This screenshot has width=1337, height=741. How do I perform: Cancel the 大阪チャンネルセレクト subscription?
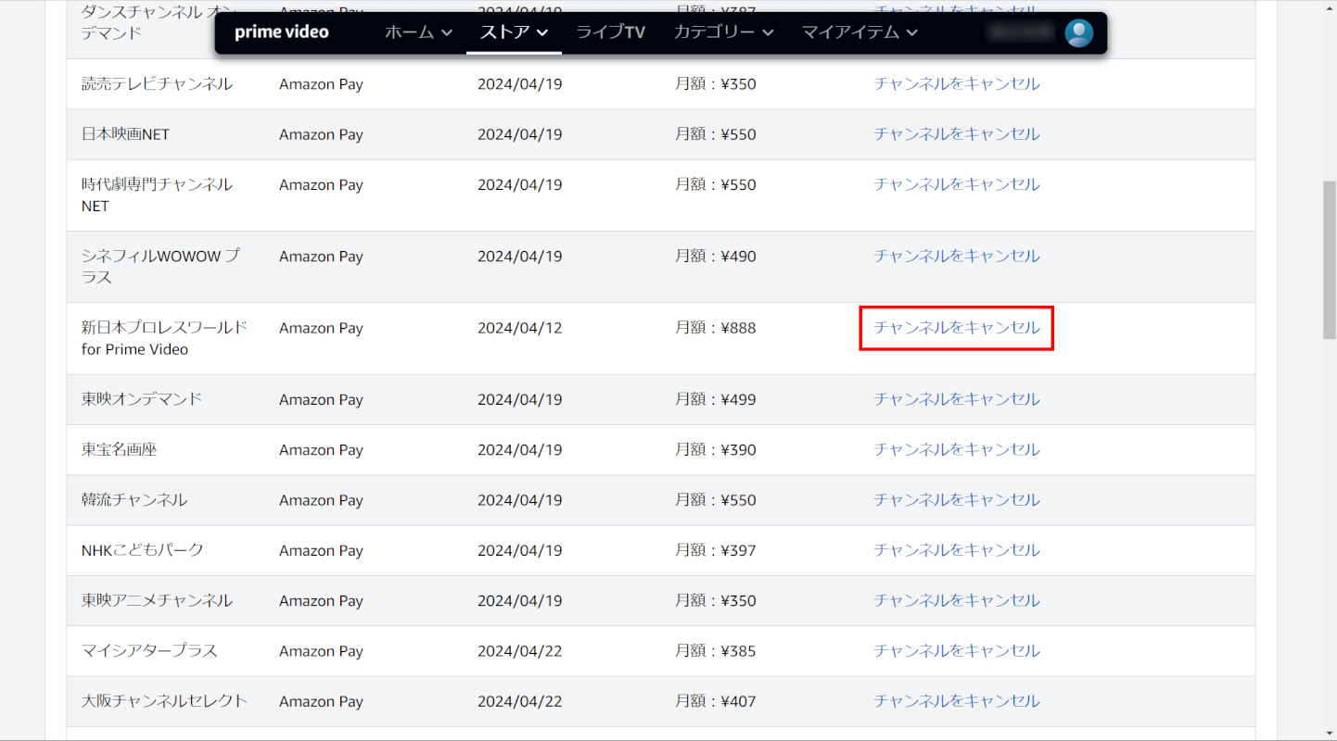tap(957, 701)
